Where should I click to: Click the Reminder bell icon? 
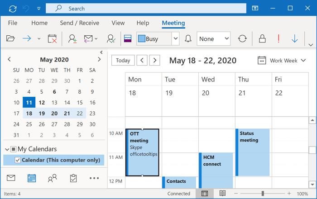click(x=188, y=38)
